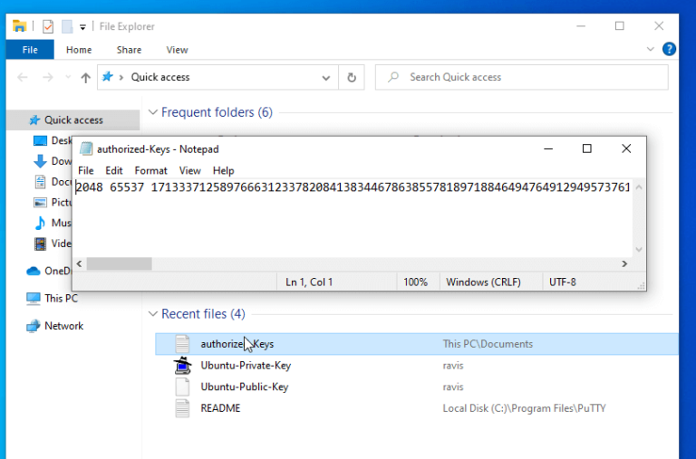The image size is (696, 459).
Task: Click the Ubuntu-Private-Key PuTTY file icon
Action: (183, 366)
